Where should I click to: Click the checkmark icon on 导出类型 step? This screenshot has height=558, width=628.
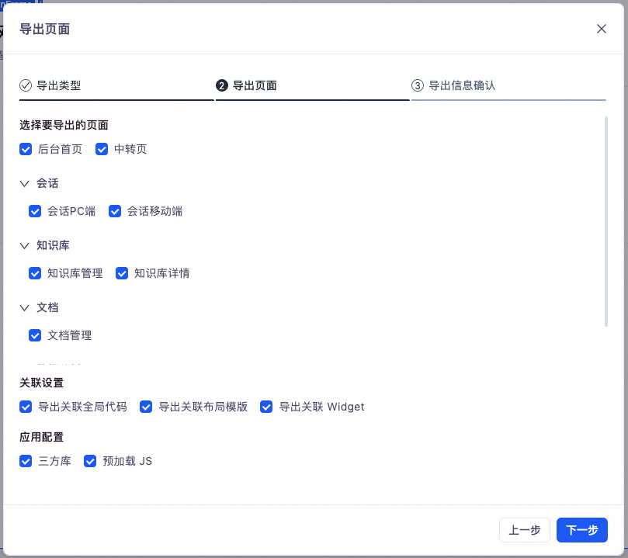(25, 85)
